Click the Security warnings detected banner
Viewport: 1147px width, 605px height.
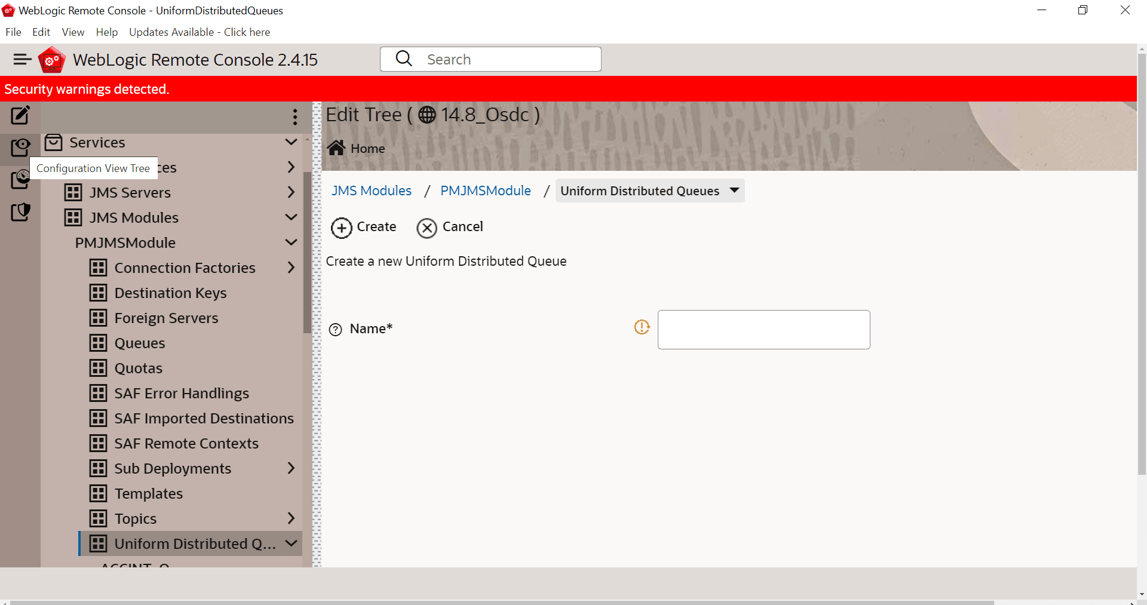pyautogui.click(x=568, y=89)
